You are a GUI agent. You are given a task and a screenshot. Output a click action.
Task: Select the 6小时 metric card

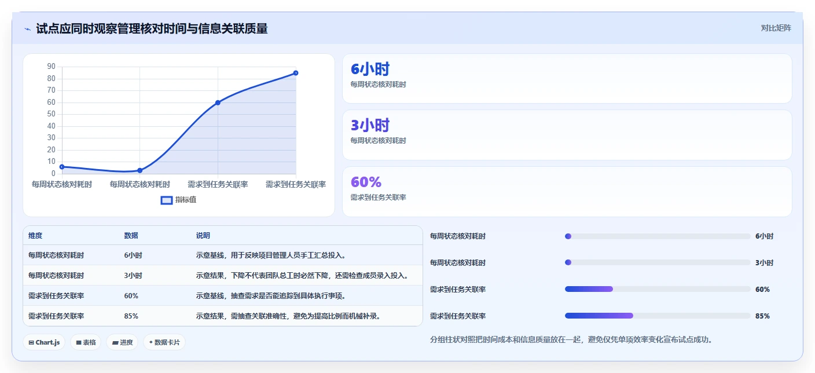point(567,79)
